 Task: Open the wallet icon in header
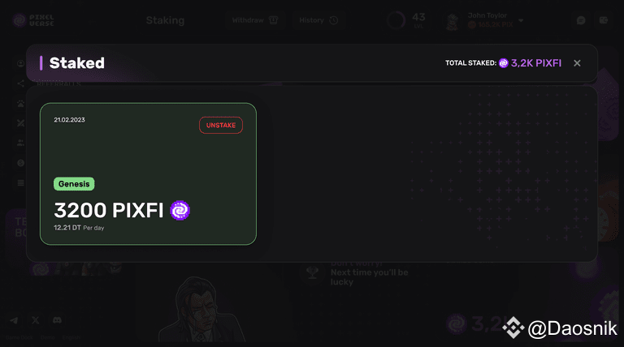pyautogui.click(x=604, y=20)
